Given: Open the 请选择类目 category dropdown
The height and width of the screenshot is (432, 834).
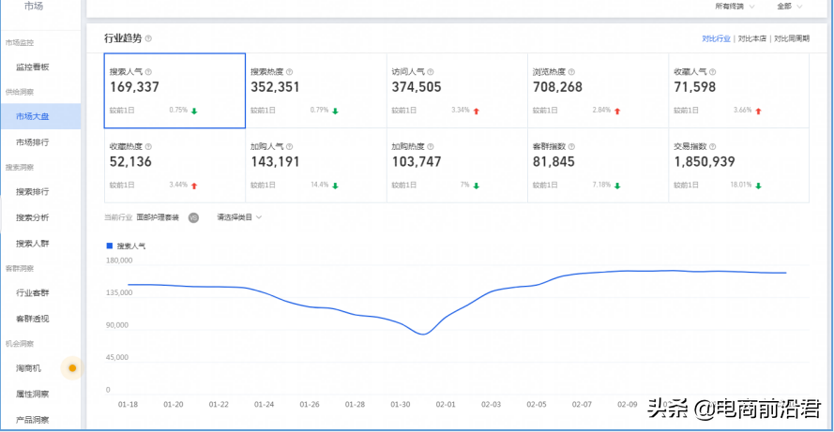Looking at the screenshot, I should (239, 217).
